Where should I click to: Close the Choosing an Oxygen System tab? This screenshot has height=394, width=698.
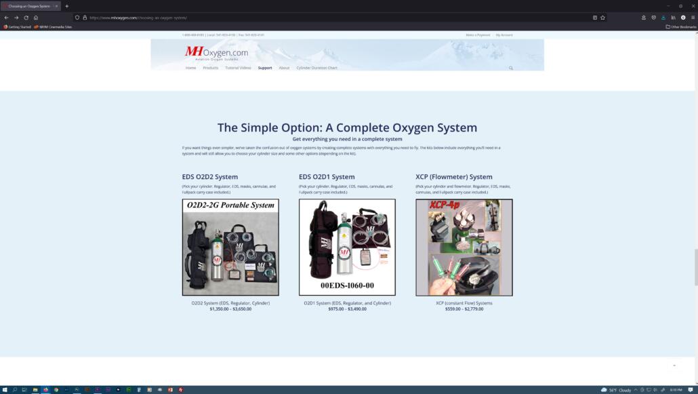click(x=56, y=6)
